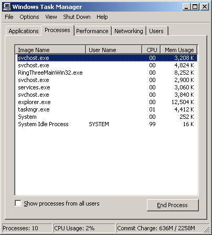Select the RingThreeMainWin32.exe process
Image resolution: width=212 pixels, height=235 pixels.
106,73
